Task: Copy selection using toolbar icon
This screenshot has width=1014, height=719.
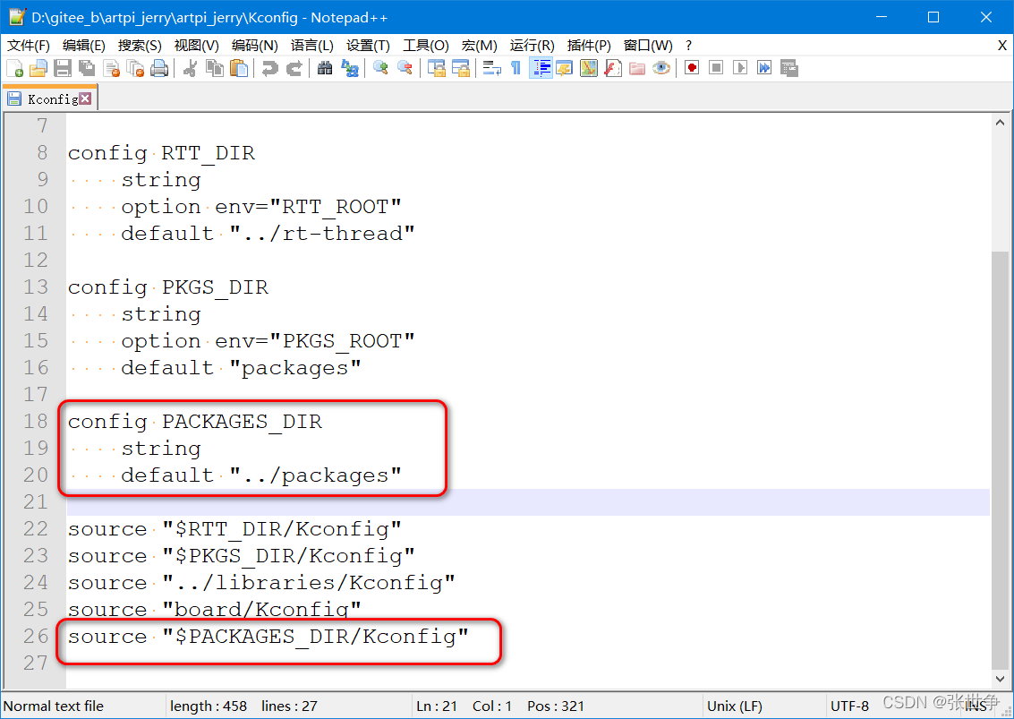Action: pyautogui.click(x=214, y=68)
